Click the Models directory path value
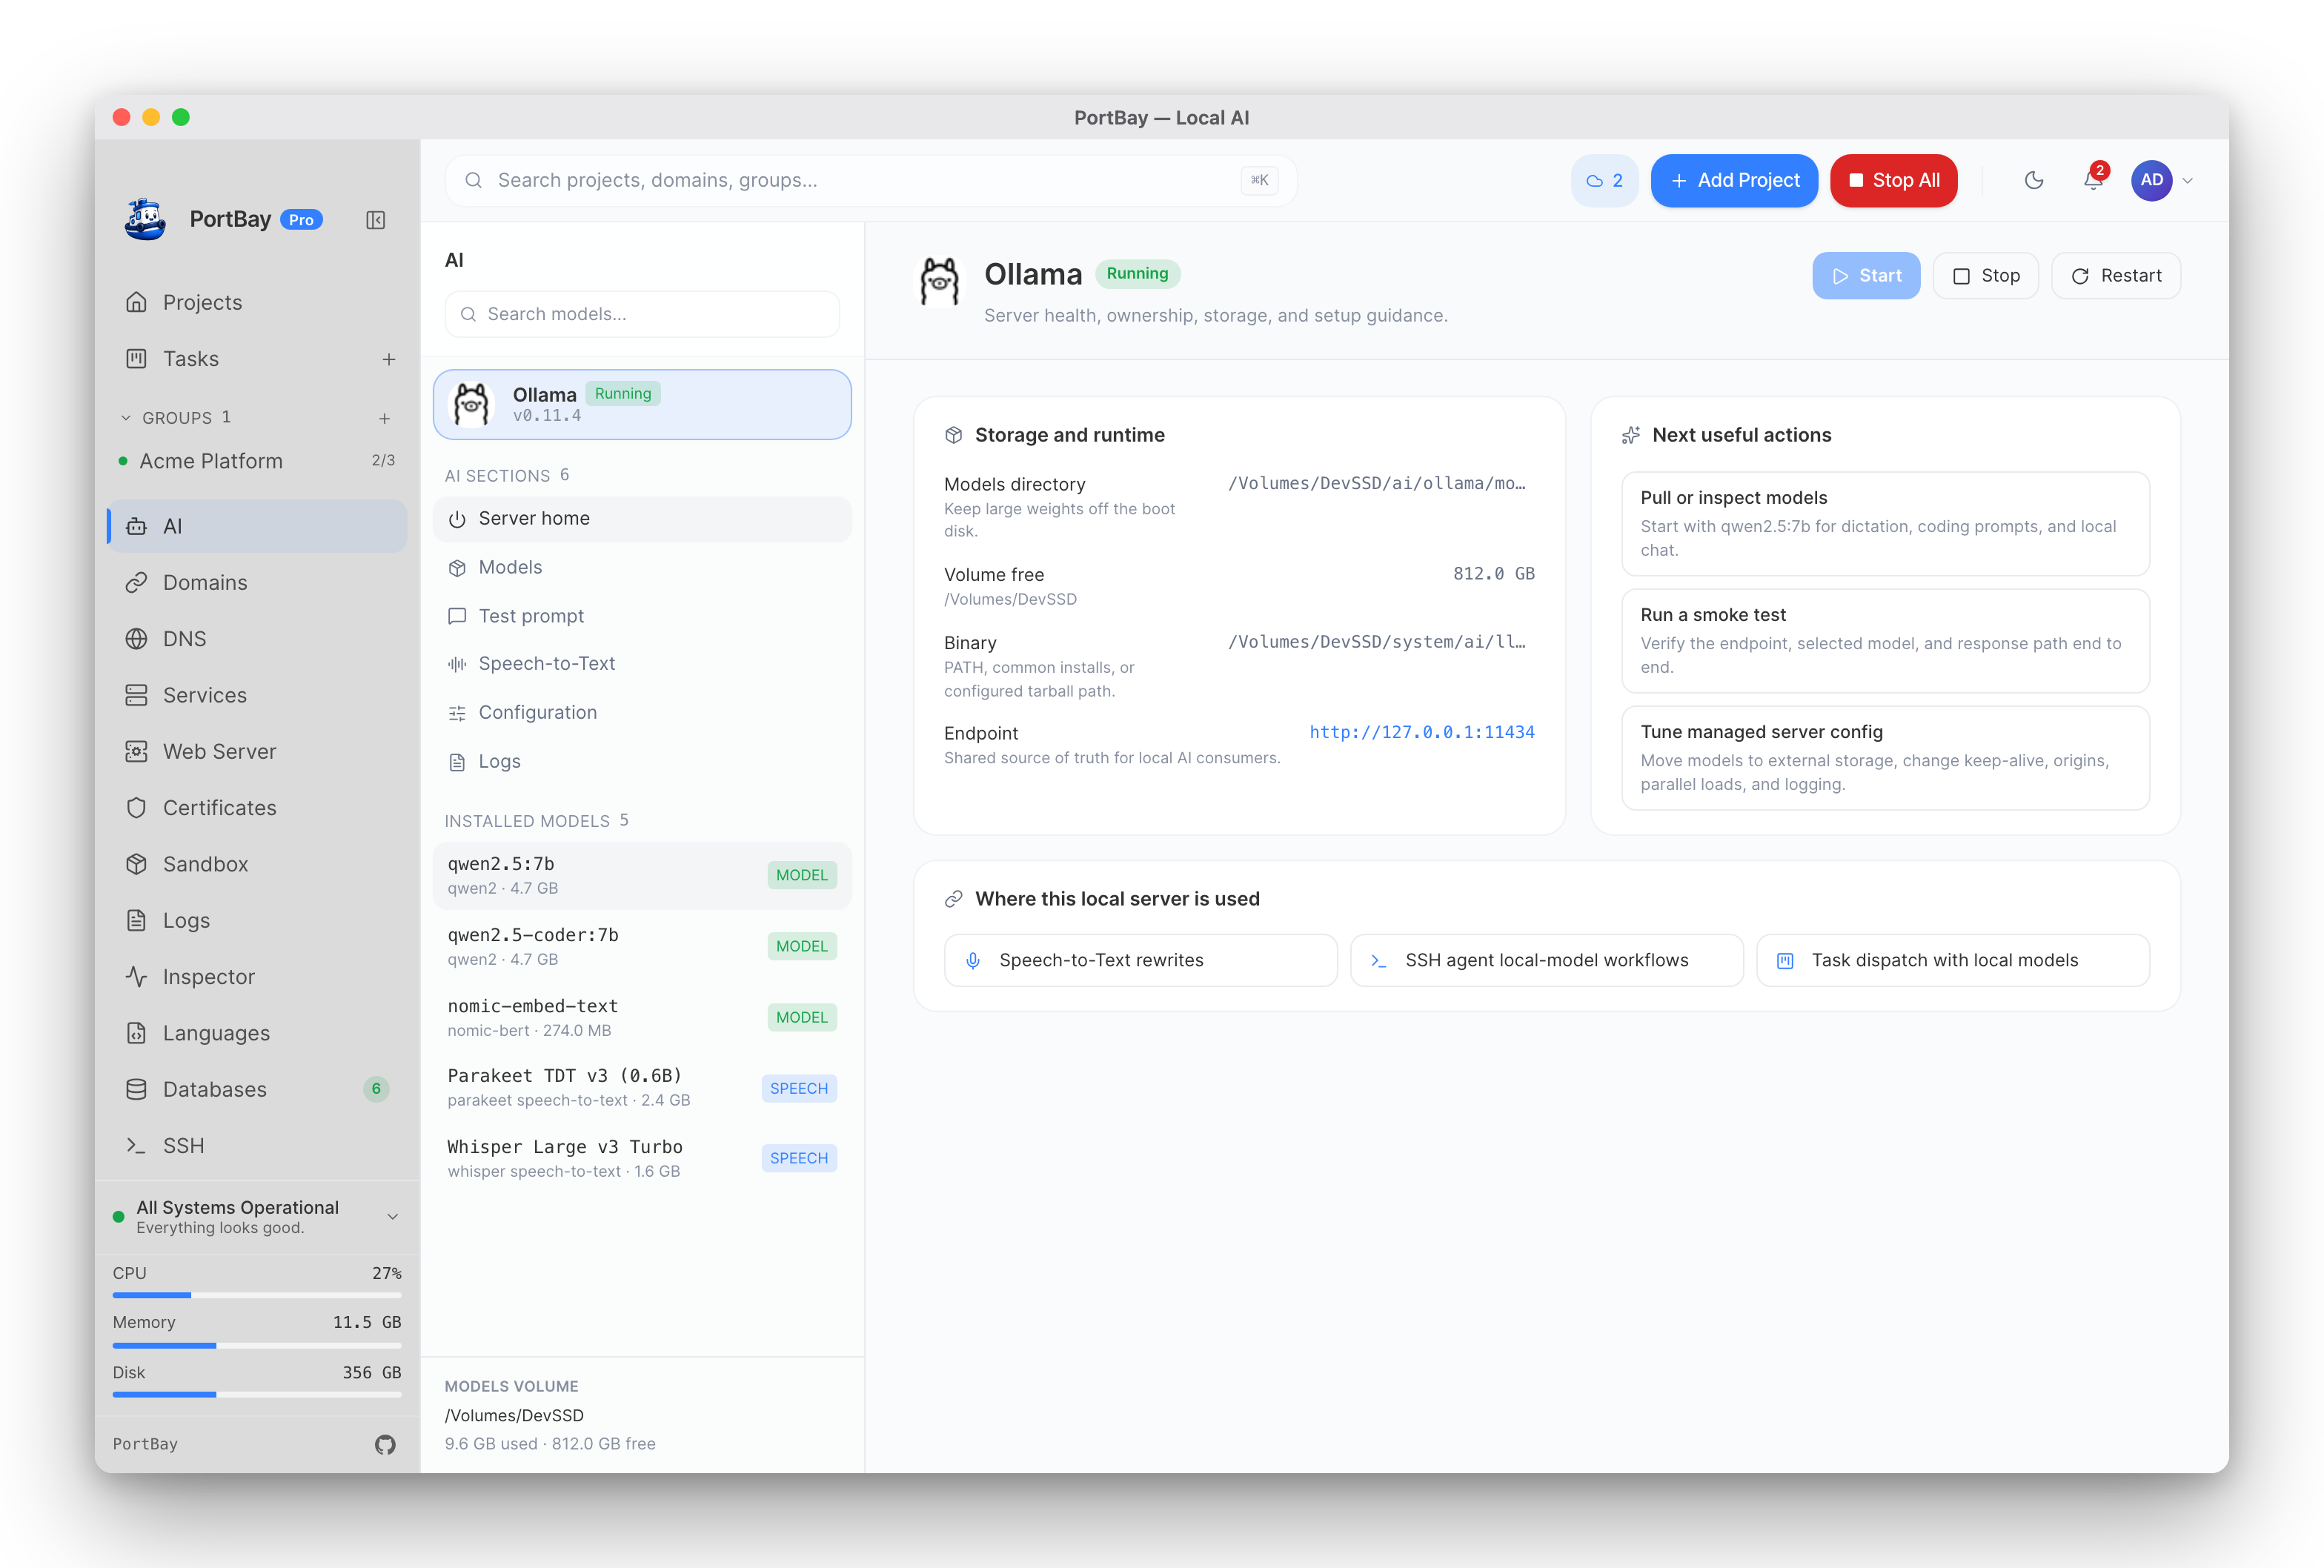 [x=1376, y=483]
